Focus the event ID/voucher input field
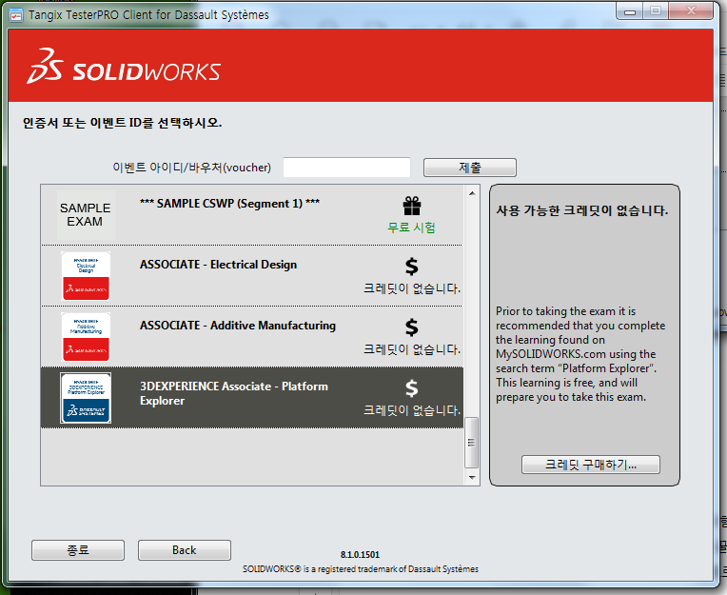 (x=346, y=168)
